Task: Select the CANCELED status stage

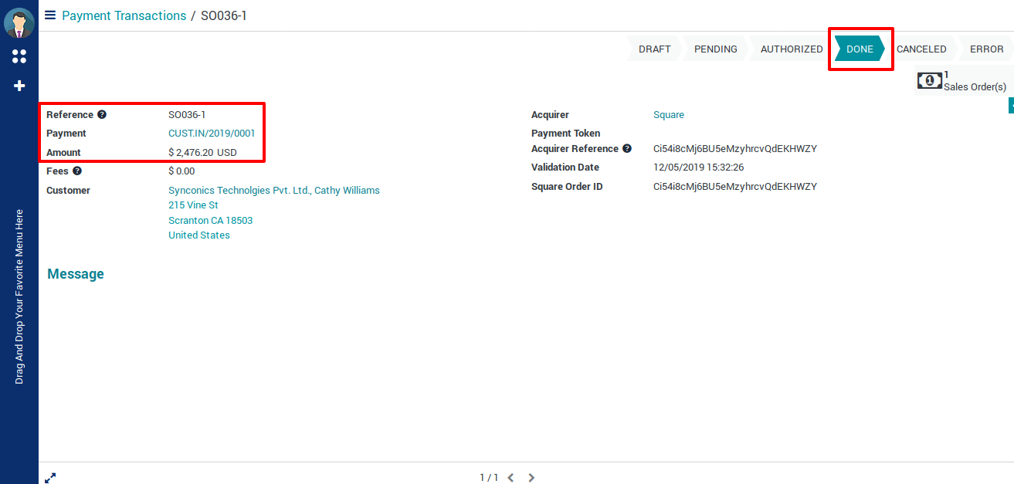Action: tap(921, 49)
